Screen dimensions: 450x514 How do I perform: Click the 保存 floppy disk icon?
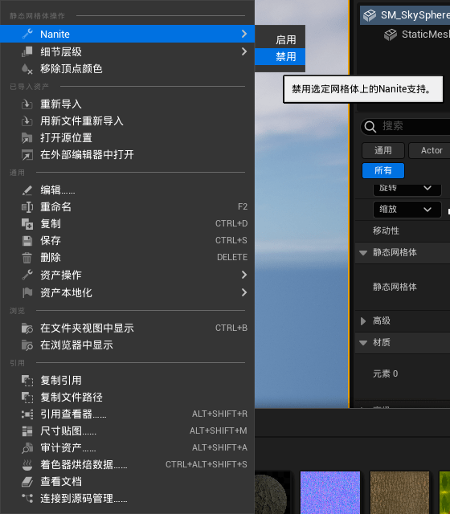click(27, 241)
